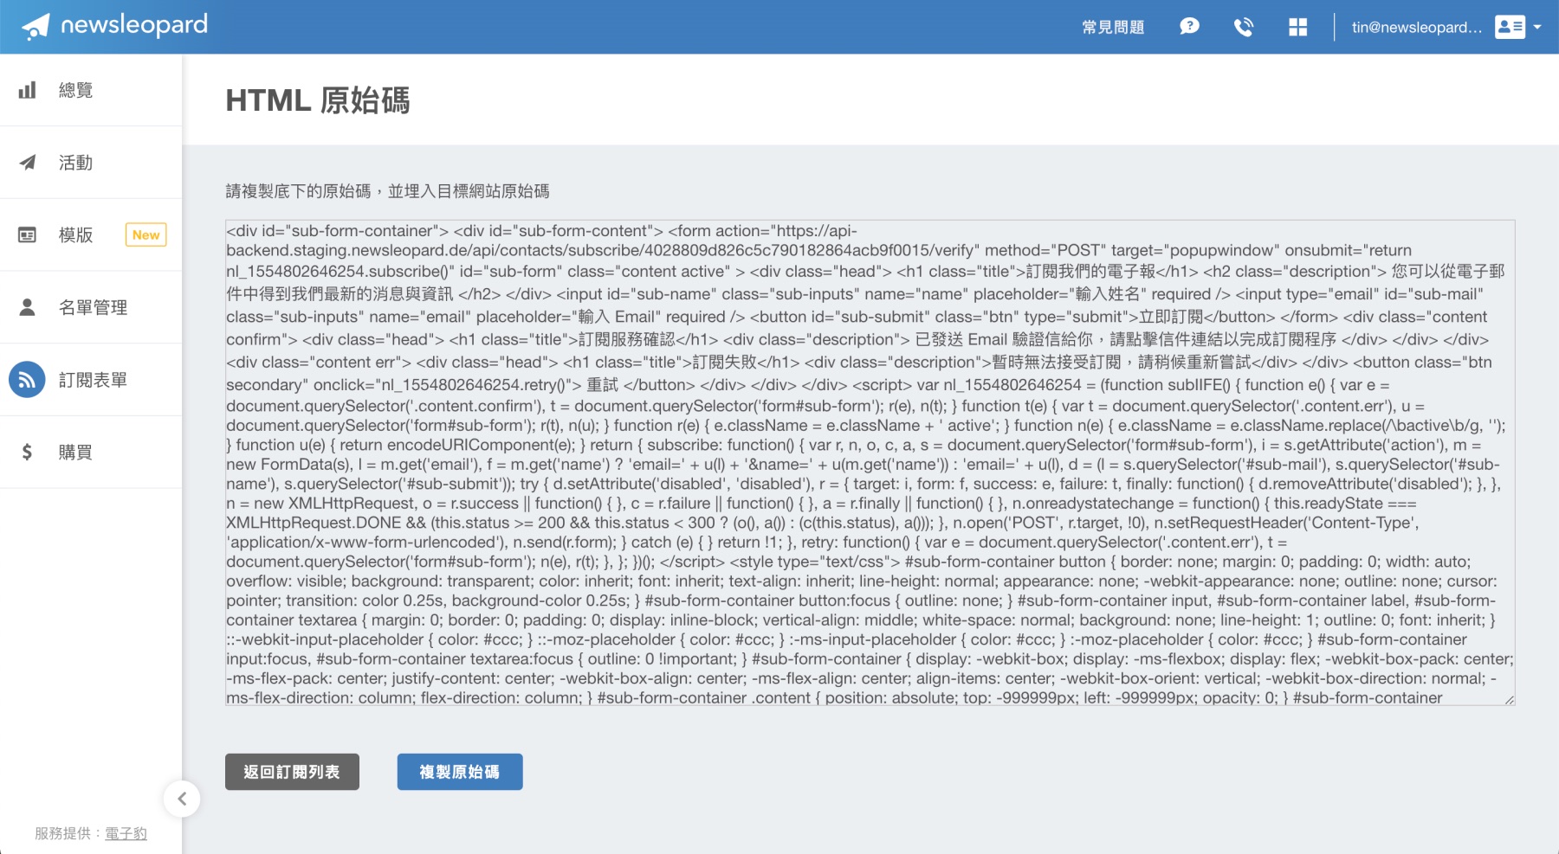Click the bar chart icon beside 總覽
The image size is (1559, 854).
28,90
